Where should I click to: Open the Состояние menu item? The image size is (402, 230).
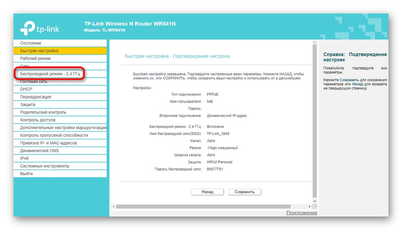[60, 43]
